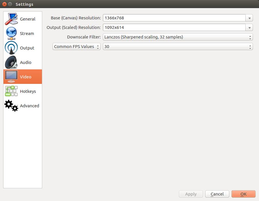Open the Downscale Filter Lanczos dropdown
259x201 pixels.
pos(178,37)
